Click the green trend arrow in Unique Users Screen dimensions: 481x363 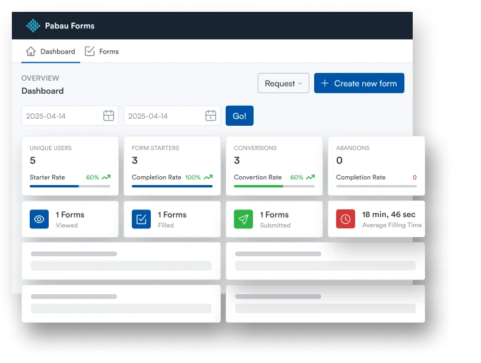click(106, 177)
